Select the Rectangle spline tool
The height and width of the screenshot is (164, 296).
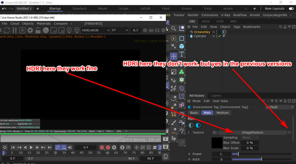(182, 39)
